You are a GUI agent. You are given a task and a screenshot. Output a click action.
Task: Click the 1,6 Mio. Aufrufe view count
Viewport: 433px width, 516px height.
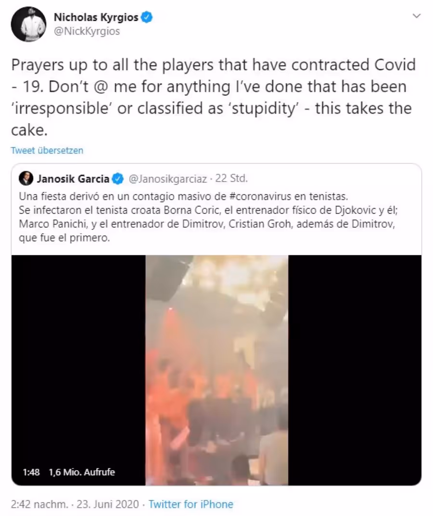pos(82,472)
